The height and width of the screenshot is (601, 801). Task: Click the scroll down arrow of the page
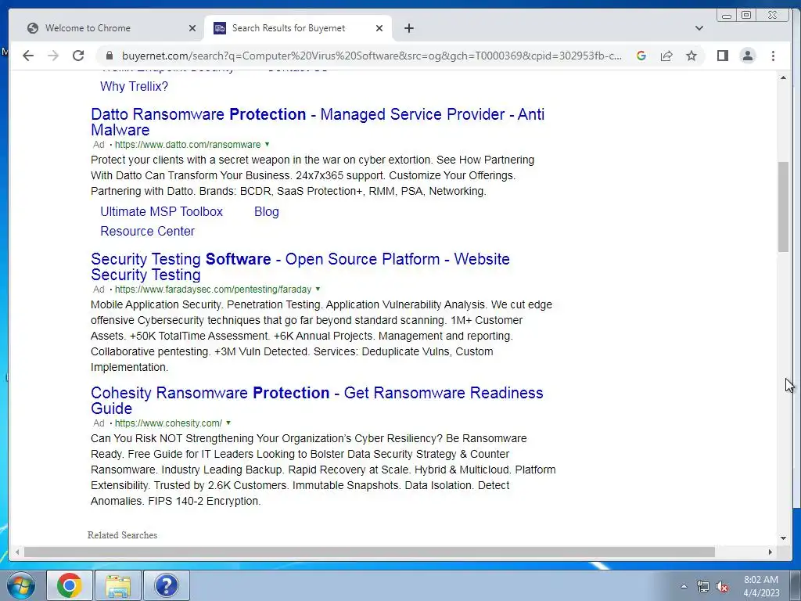783,538
